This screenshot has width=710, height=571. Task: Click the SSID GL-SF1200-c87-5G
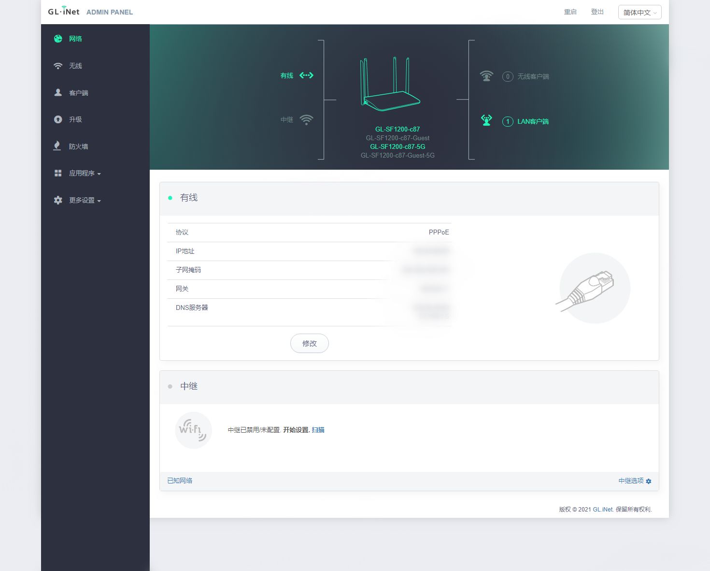pyautogui.click(x=398, y=146)
